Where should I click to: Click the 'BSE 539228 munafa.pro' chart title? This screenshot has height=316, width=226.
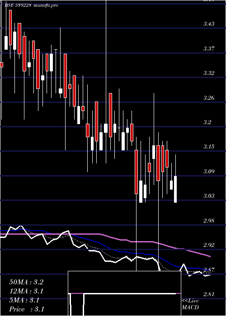click(x=32, y=5)
